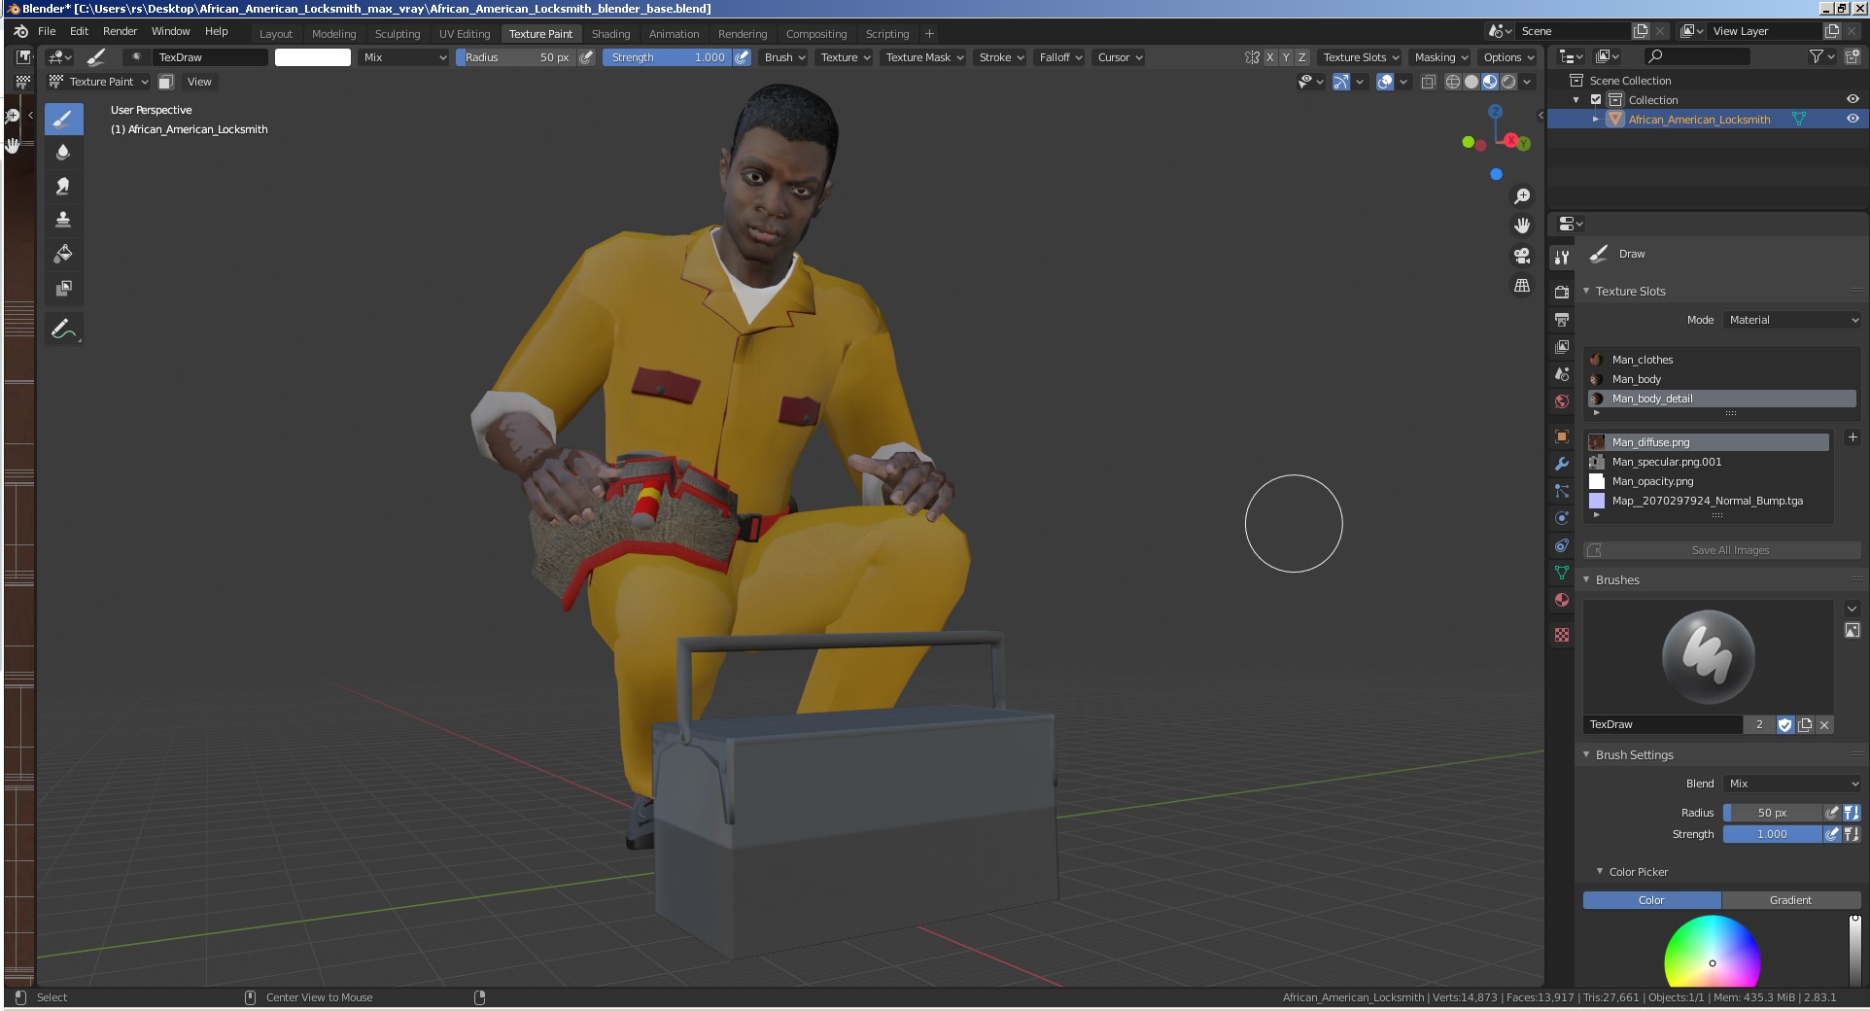Open the File menu
1870x1011 pixels.
[x=47, y=31]
